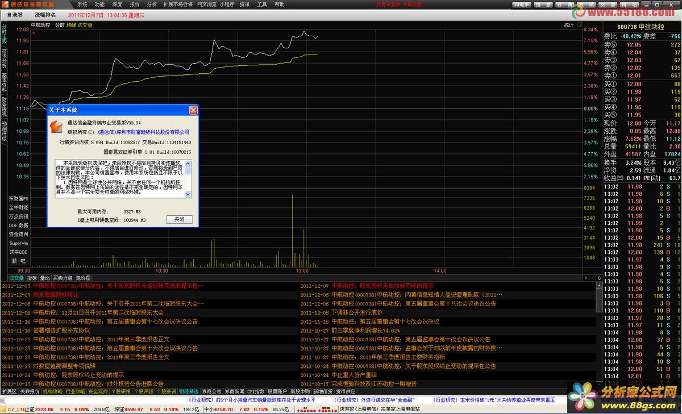The width and height of the screenshot is (682, 414).
Task: Switch to the 资金流向 bottom tab
Action: pos(98,392)
